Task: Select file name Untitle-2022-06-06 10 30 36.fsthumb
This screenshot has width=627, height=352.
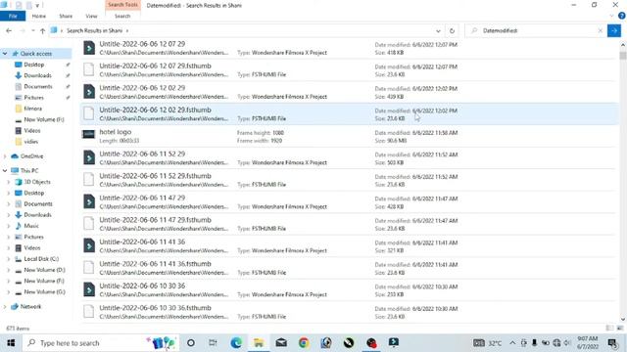Action: coord(155,308)
